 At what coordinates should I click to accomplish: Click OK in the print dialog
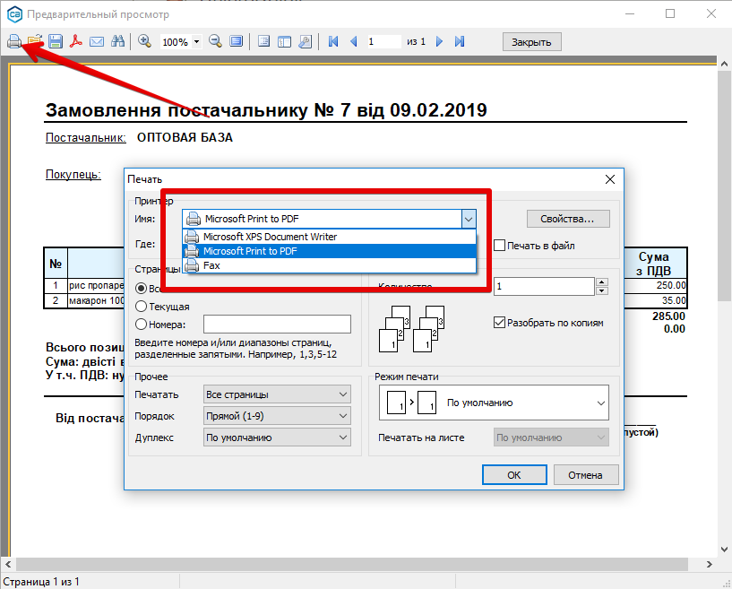tap(514, 475)
